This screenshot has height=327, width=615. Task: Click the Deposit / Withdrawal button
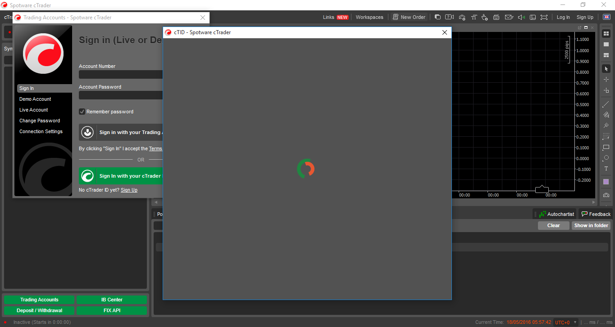(x=39, y=310)
